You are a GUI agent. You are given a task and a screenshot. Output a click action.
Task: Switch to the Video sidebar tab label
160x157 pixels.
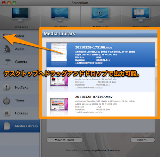[x=20, y=36]
